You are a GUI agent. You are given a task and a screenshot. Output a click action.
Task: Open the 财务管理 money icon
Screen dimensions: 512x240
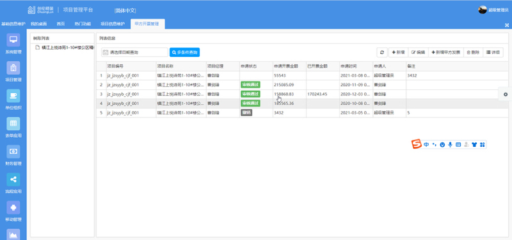pyautogui.click(x=13, y=151)
